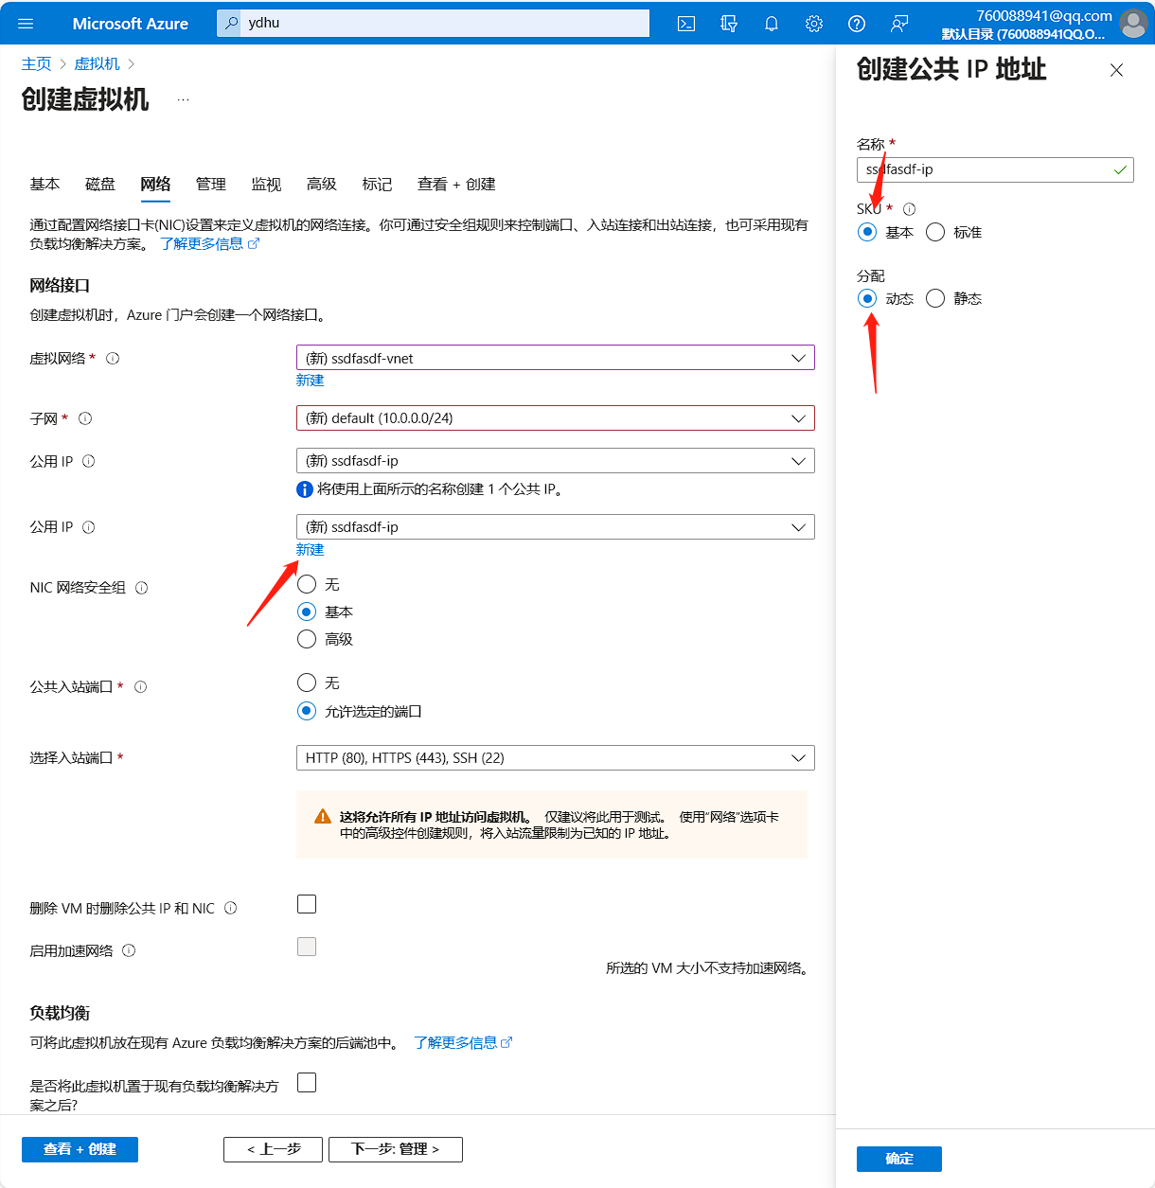Expand the 子网 dropdown

pyautogui.click(x=556, y=417)
